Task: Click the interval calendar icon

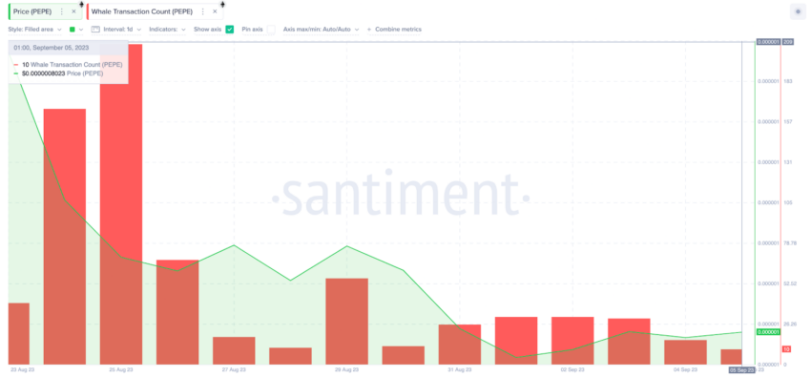Action: (95, 30)
